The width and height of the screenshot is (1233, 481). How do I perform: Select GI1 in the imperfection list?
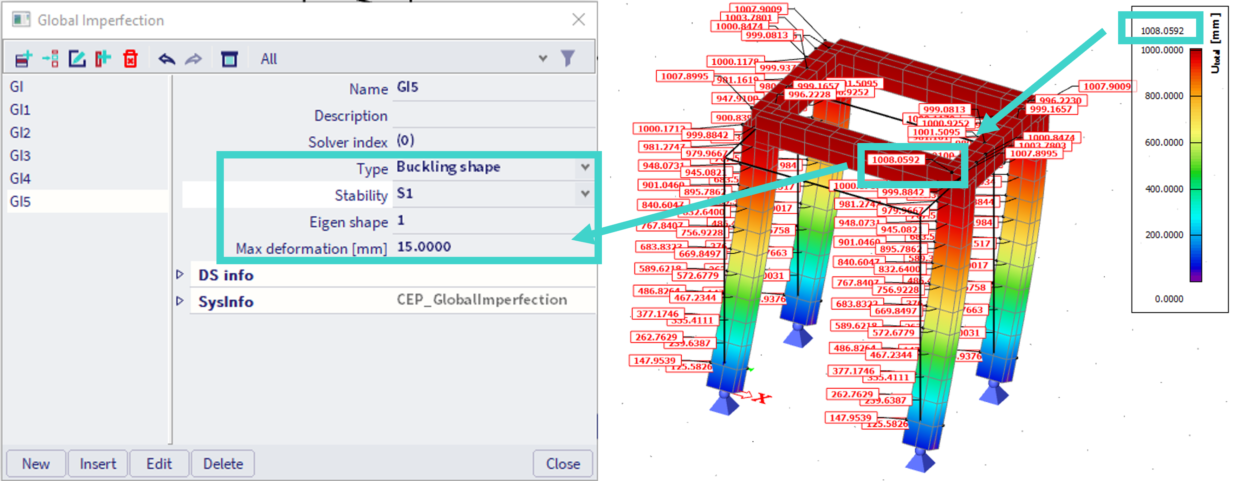pos(20,110)
